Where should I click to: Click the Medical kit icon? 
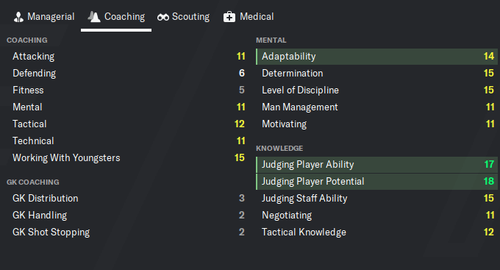click(229, 17)
